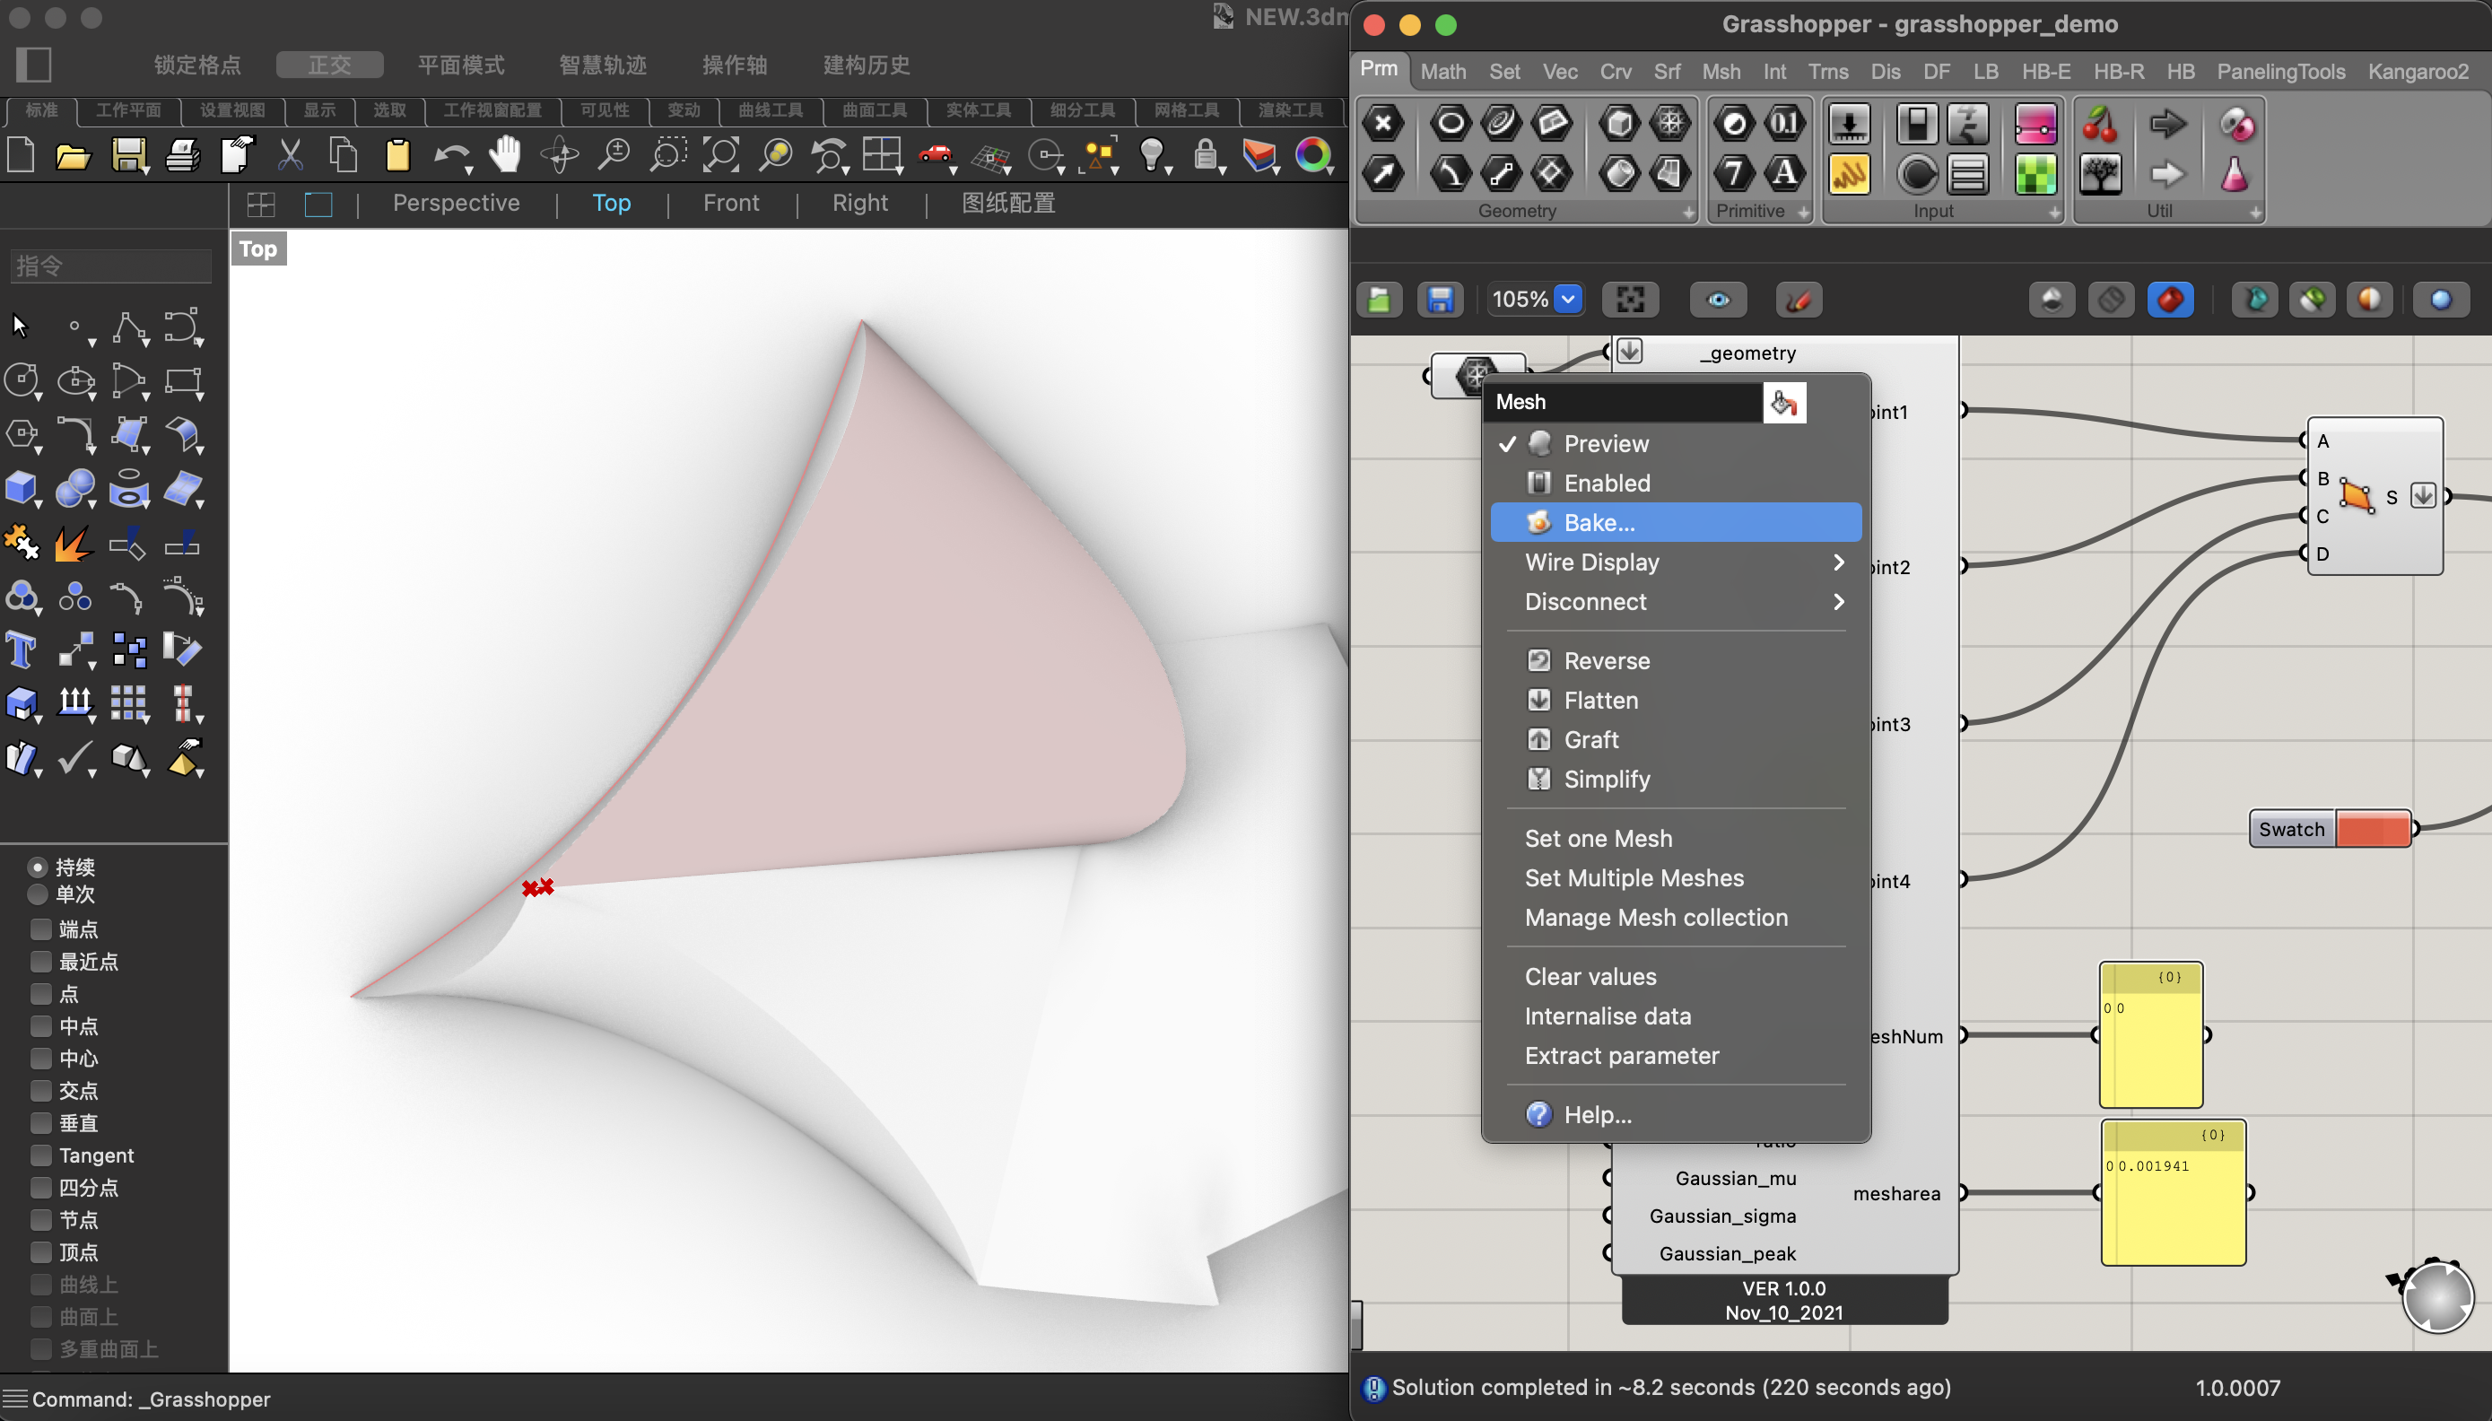Click the Panel component icon in Input group
Viewport: 2492px width, 1421px height.
point(1848,176)
